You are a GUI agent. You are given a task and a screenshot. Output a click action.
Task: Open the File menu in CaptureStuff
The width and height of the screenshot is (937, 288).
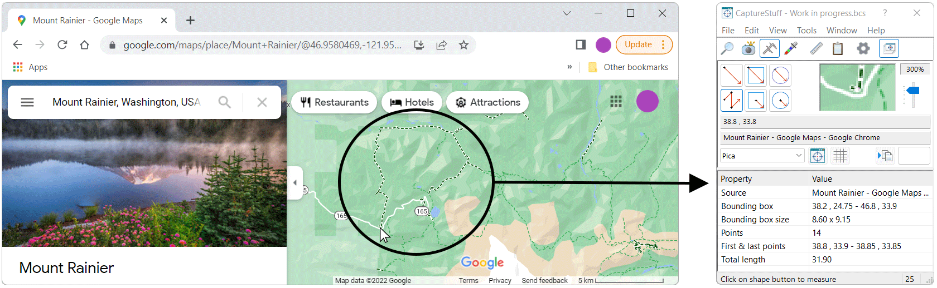728,31
